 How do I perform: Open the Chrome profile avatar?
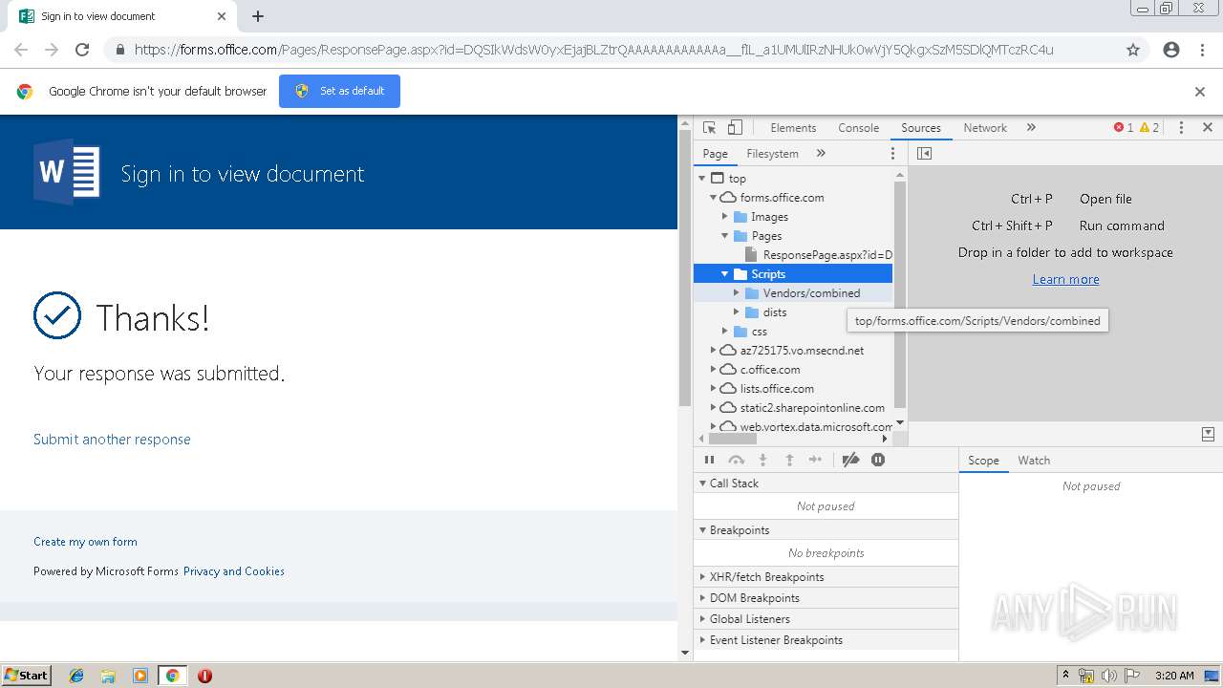[1171, 50]
